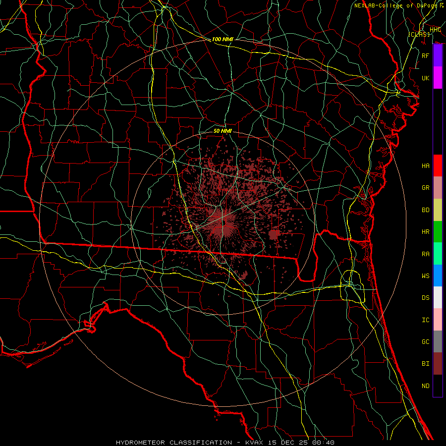Click the magenta UK legend color swatch
Image resolution: width=446 pixels, height=446 pixels.
point(438,78)
